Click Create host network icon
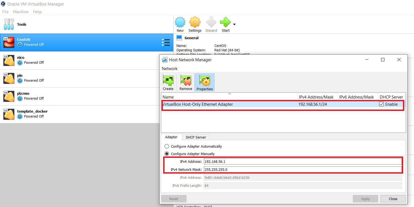The width and height of the screenshot is (414, 207). (x=168, y=81)
